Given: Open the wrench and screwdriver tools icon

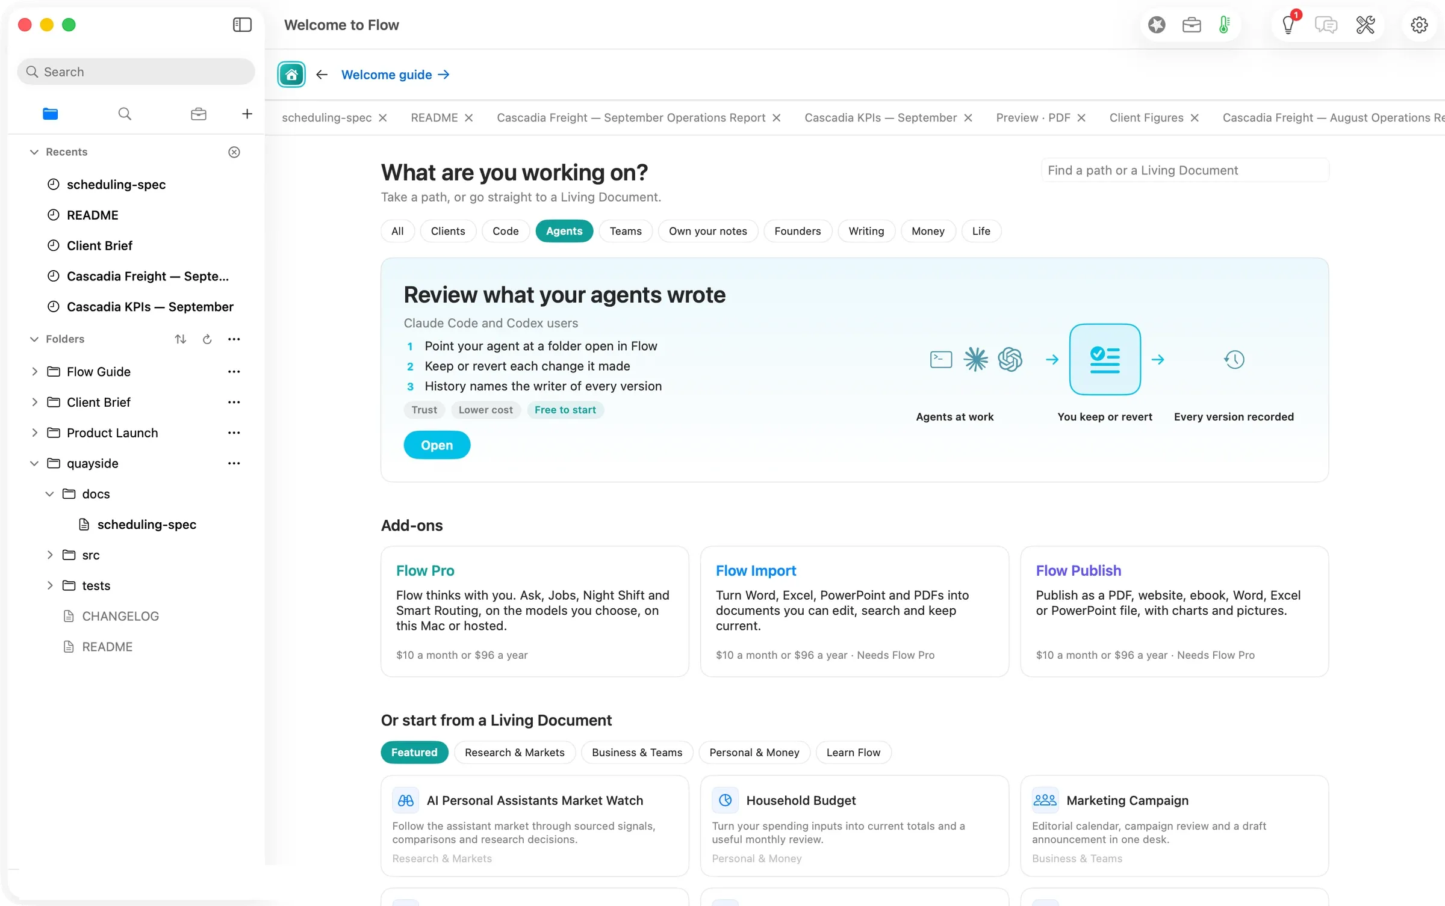Looking at the screenshot, I should [1365, 25].
